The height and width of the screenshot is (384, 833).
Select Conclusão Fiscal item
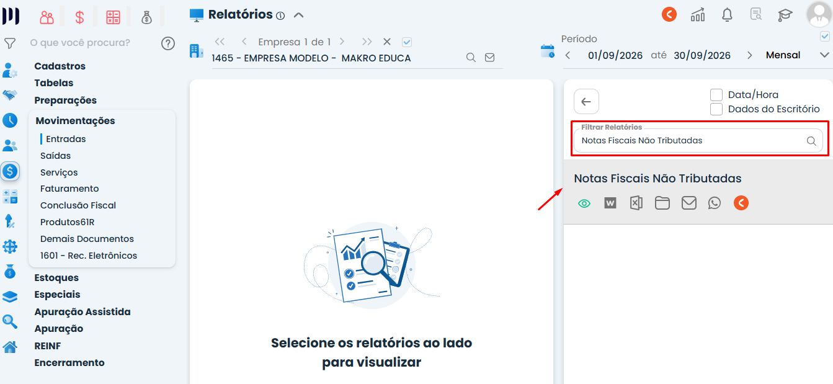[x=78, y=205]
